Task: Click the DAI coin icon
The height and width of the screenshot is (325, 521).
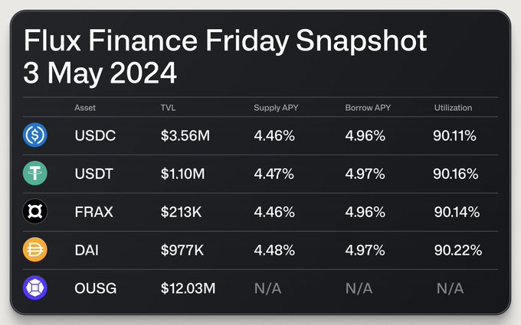Action: 36,250
